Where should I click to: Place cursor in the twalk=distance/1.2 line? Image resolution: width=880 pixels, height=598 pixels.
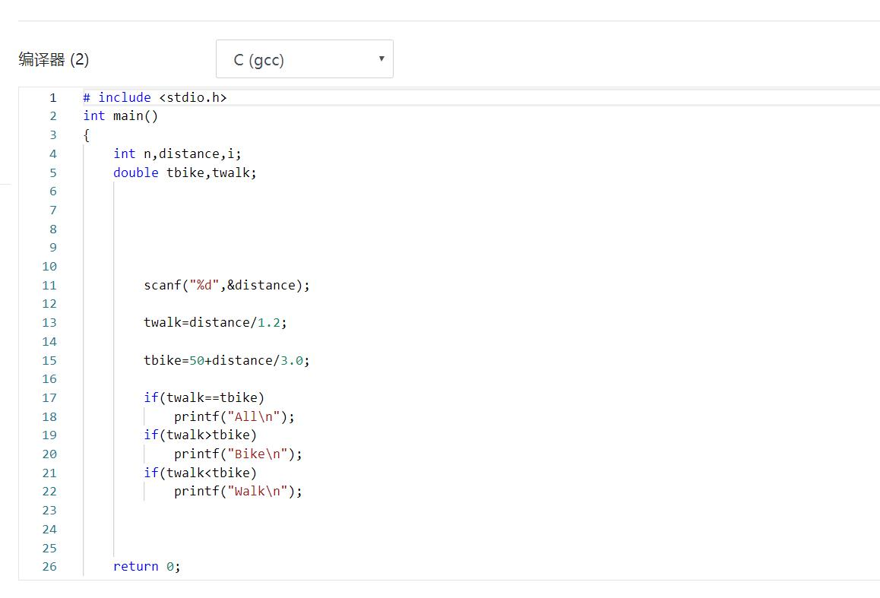tap(215, 322)
